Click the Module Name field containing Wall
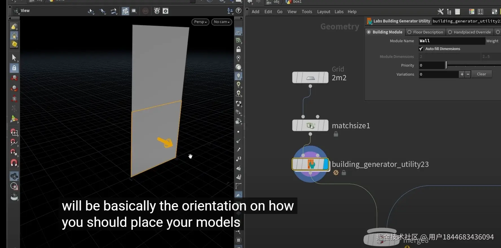The width and height of the screenshot is (501, 248). 452,41
